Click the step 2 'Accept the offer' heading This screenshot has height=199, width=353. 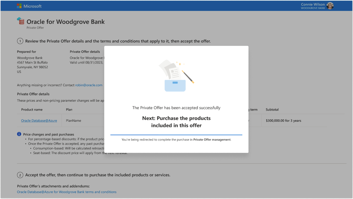[98, 175]
